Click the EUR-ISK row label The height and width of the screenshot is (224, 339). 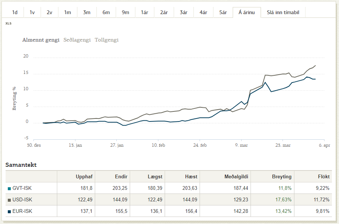(22, 211)
